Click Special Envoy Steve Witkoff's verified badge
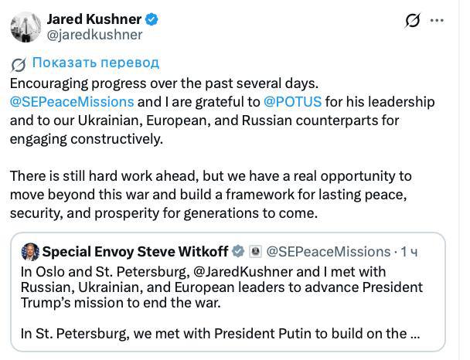 [x=238, y=251]
